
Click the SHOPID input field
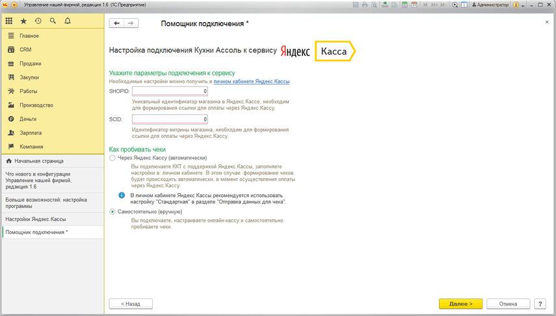170,91
